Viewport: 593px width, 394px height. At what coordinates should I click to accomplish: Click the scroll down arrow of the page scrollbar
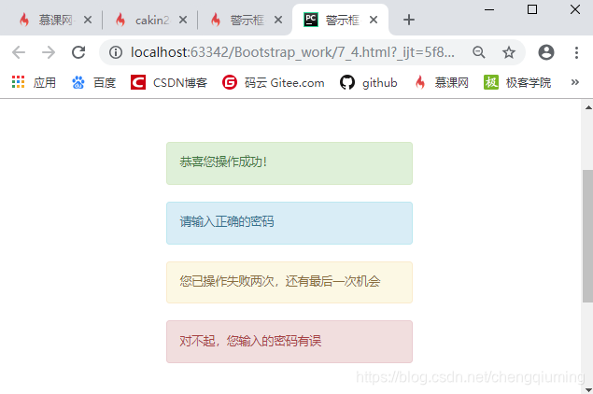[x=587, y=388]
